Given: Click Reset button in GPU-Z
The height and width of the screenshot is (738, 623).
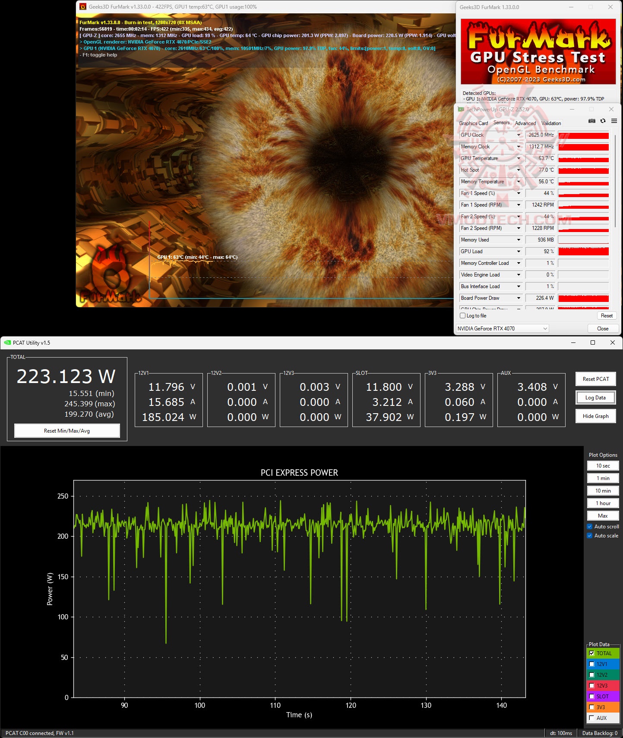Looking at the screenshot, I should [x=607, y=316].
